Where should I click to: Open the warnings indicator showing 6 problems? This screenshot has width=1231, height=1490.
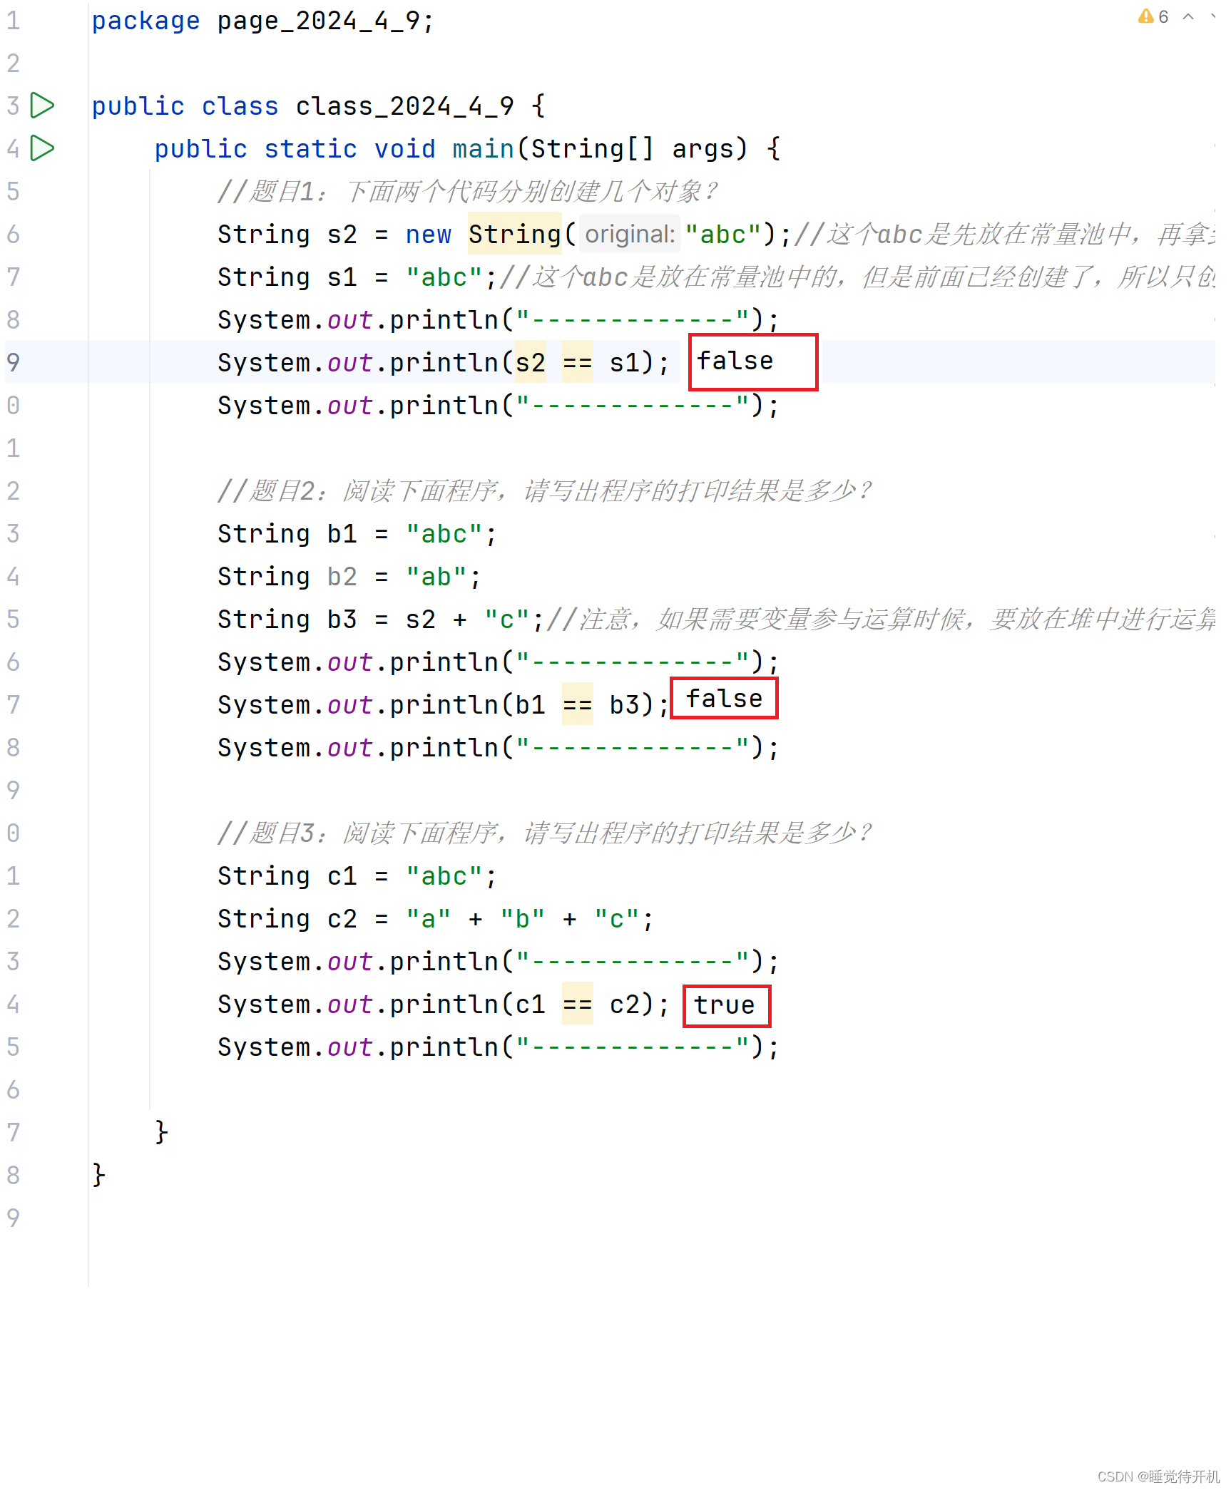[1153, 16]
